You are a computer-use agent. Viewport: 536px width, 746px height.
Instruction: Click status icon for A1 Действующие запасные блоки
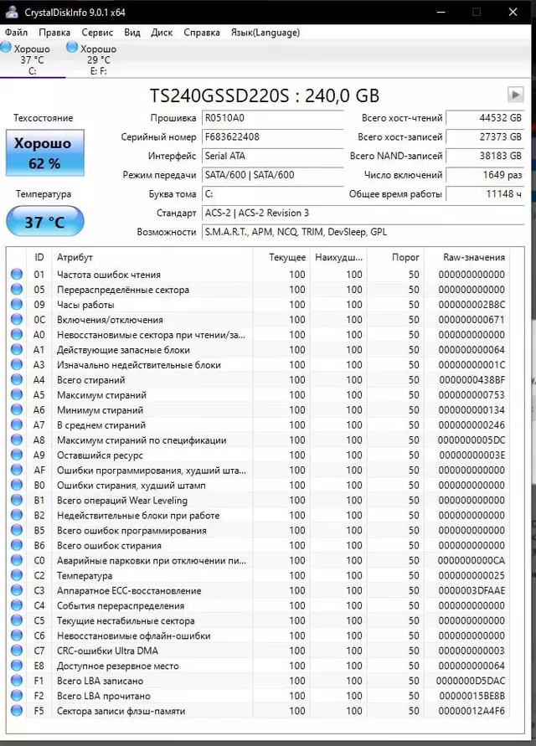(17, 349)
